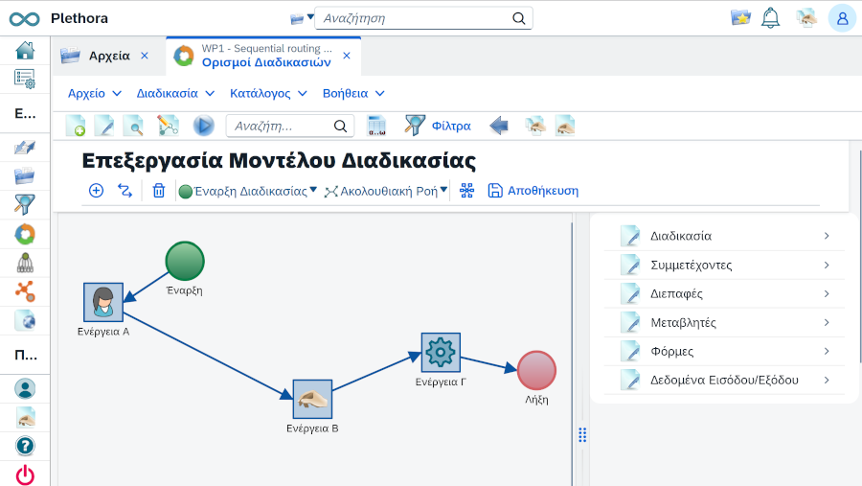The image size is (862, 486).
Task: Click the panel splitter dotted handle
Action: tap(582, 435)
